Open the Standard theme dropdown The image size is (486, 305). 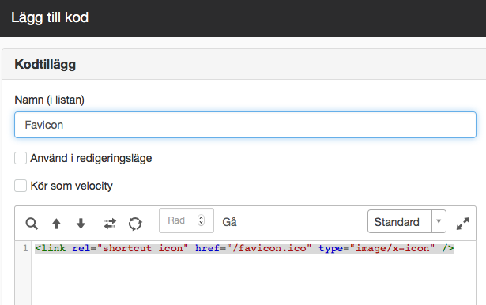point(407,221)
